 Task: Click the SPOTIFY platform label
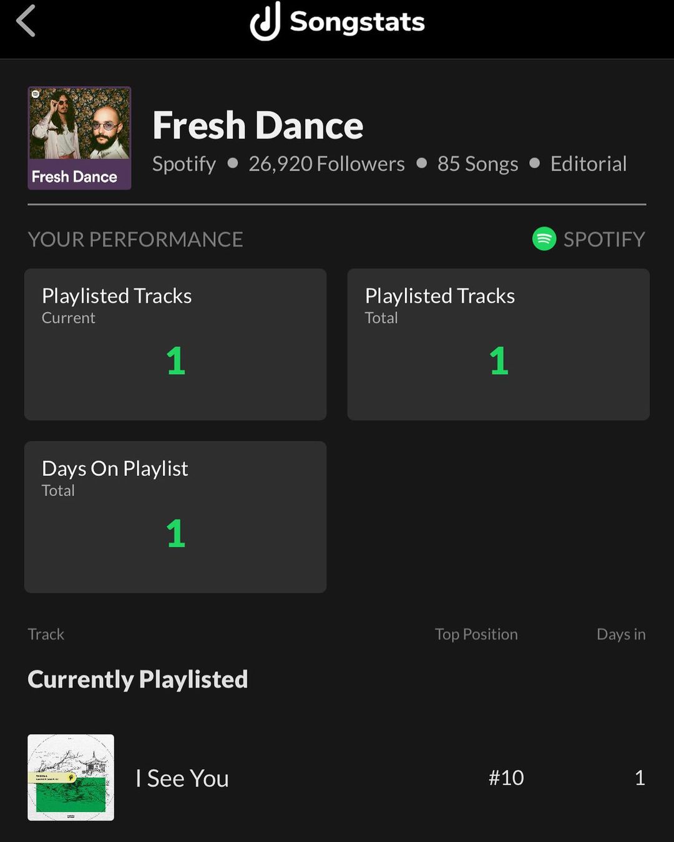click(603, 239)
